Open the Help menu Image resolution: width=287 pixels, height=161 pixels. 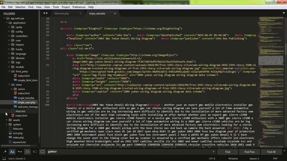[x=91, y=7]
